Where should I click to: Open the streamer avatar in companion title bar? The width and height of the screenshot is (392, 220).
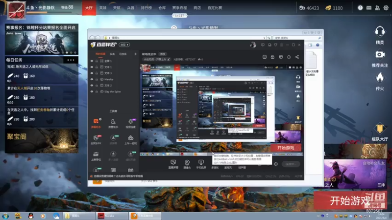point(253,45)
